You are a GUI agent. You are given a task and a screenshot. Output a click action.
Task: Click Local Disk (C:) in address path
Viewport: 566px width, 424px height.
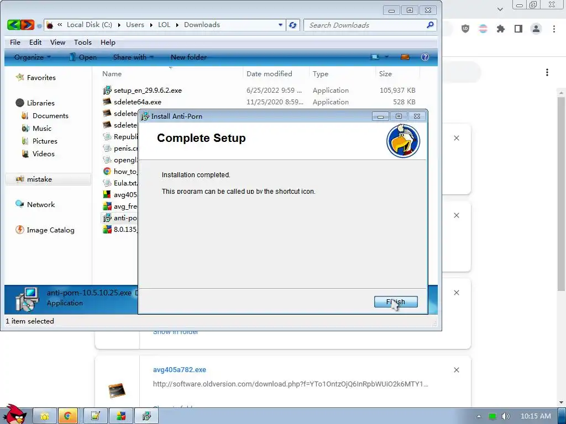(x=90, y=25)
